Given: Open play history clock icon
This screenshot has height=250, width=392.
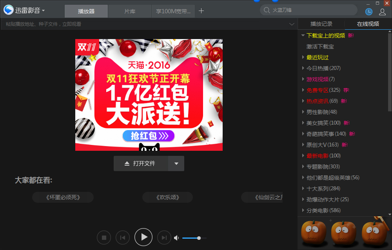Looking at the screenshot, I should [369, 11].
